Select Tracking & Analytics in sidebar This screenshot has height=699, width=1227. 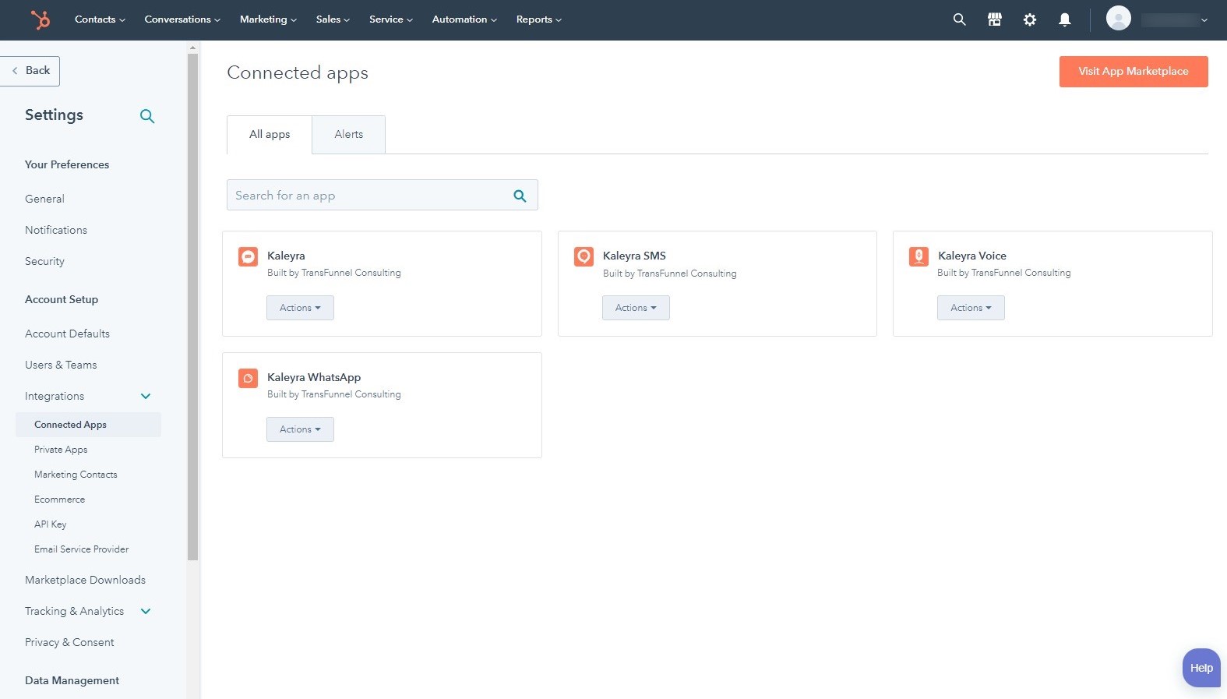[x=74, y=612]
